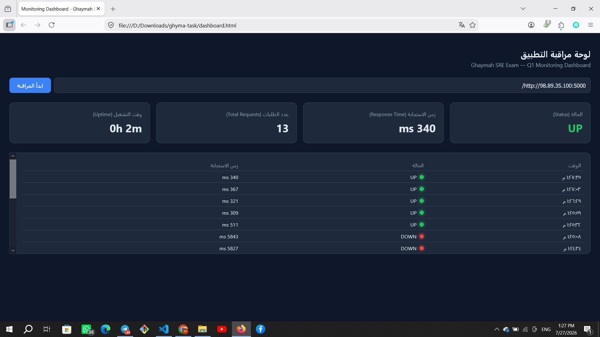The width and height of the screenshot is (600, 337).
Task: Open File Explorer from the taskbar
Action: 202,329
